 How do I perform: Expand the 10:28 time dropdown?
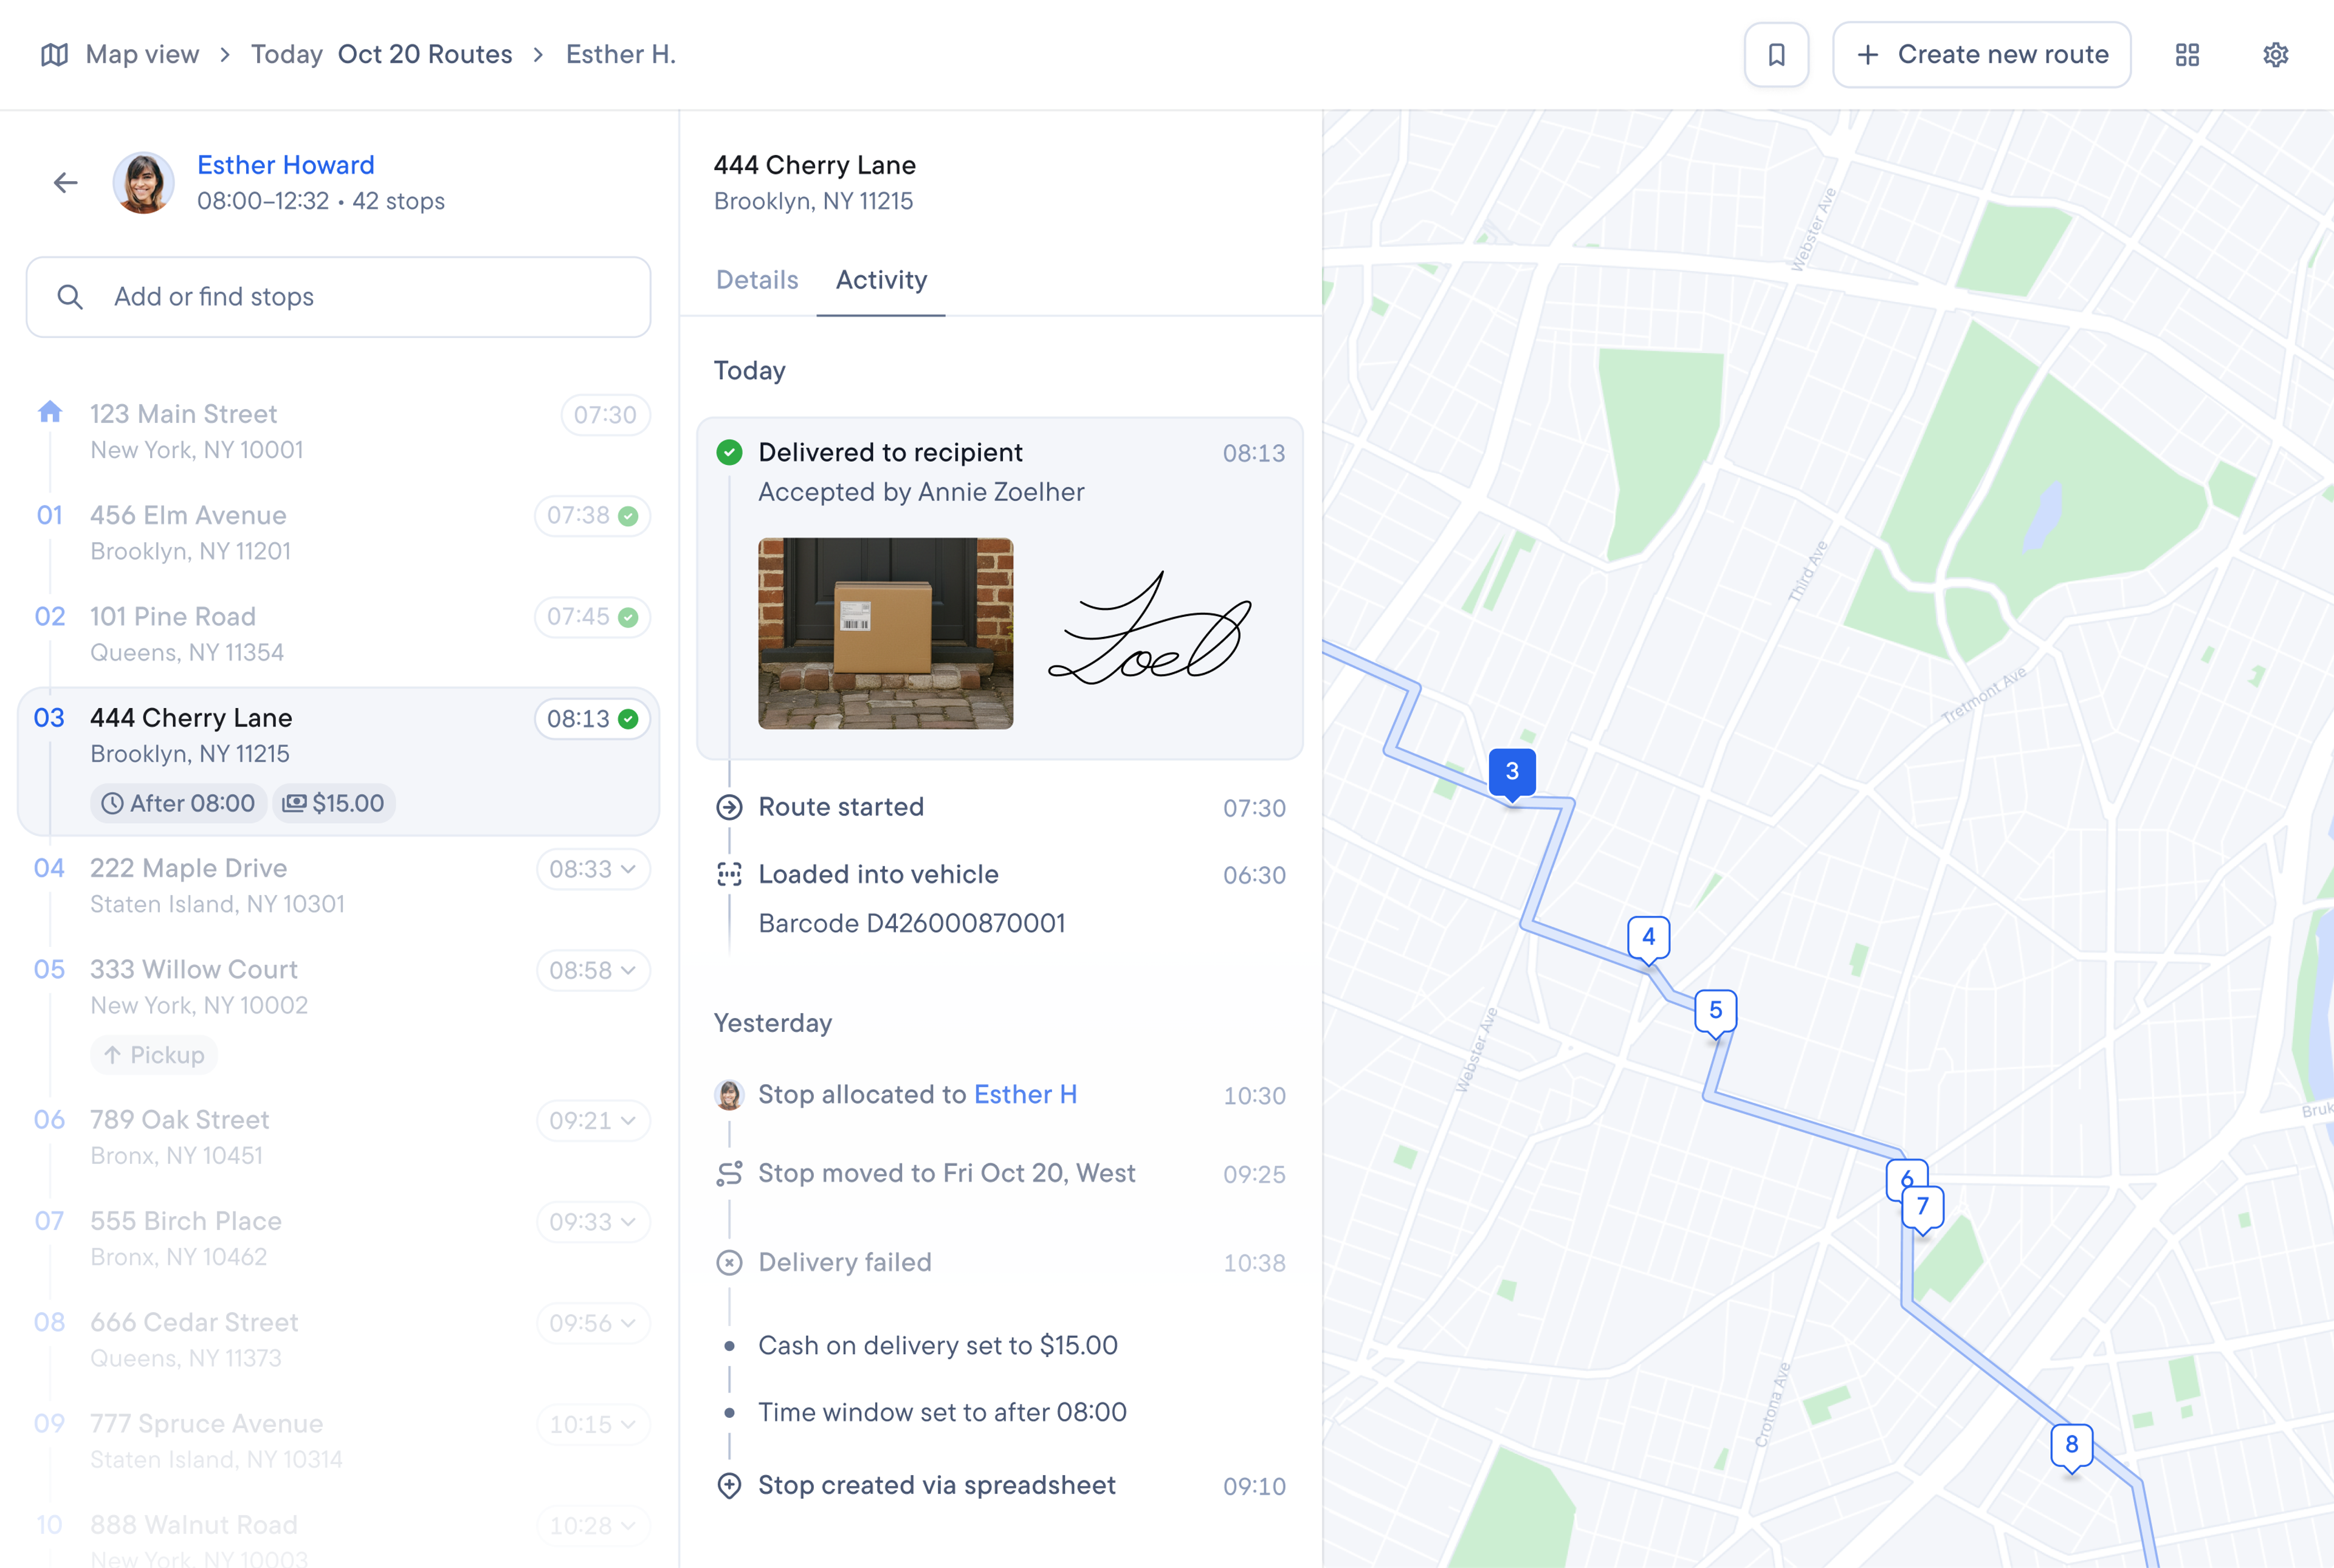[593, 1525]
